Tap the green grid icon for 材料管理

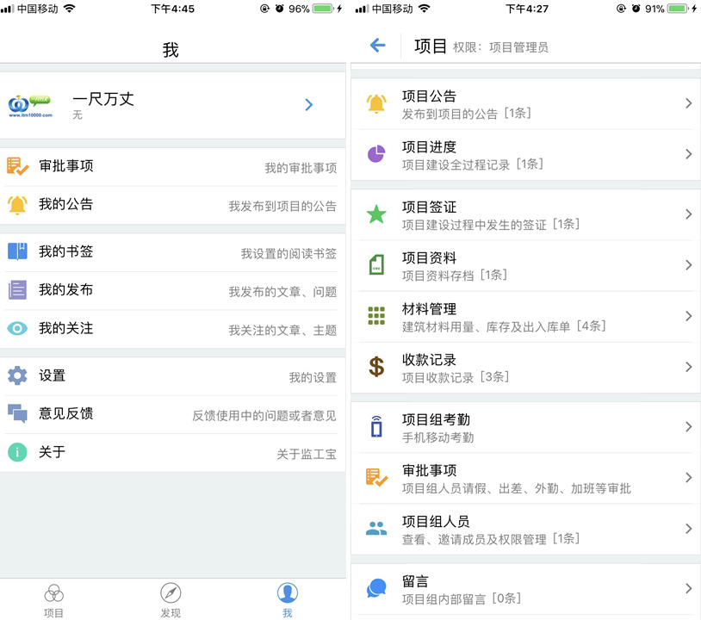click(376, 315)
